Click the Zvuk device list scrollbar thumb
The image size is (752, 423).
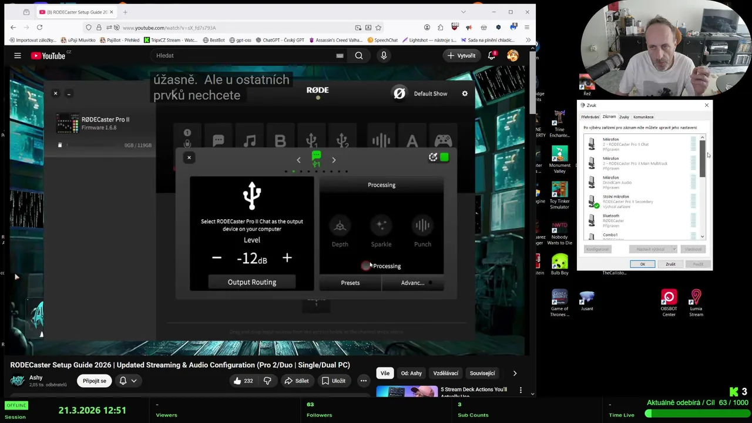702,158
